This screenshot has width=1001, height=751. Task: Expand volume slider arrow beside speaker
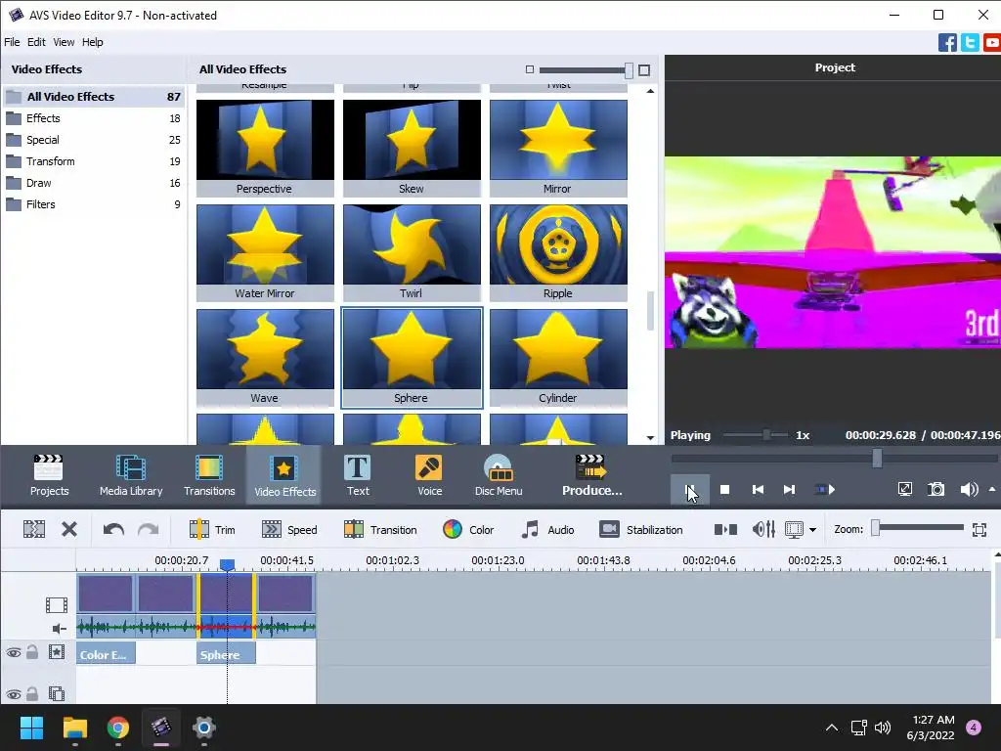coord(992,489)
